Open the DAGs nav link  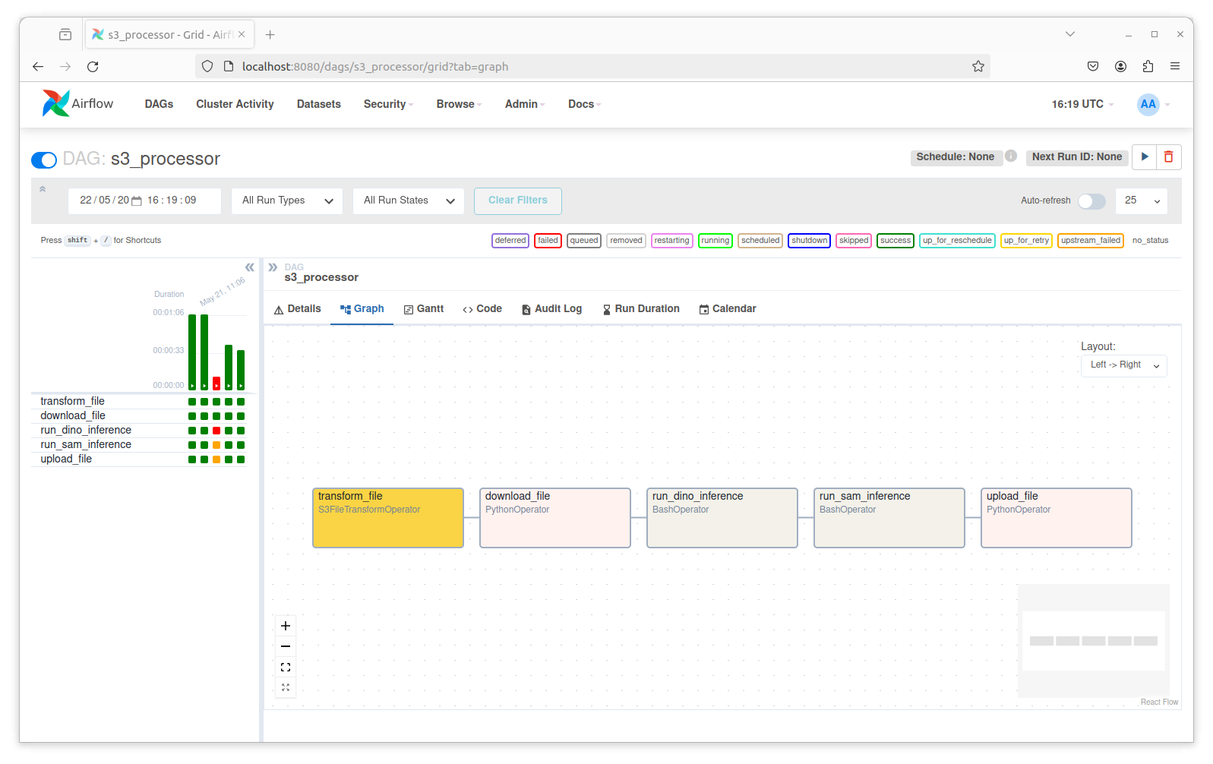tap(159, 104)
